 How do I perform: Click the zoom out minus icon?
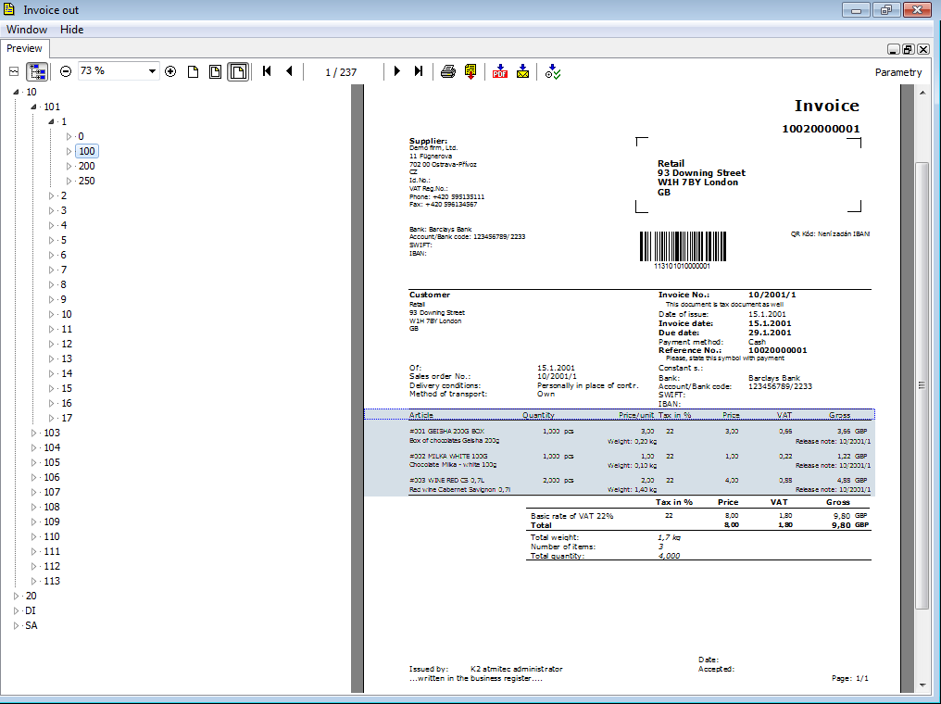click(x=66, y=71)
